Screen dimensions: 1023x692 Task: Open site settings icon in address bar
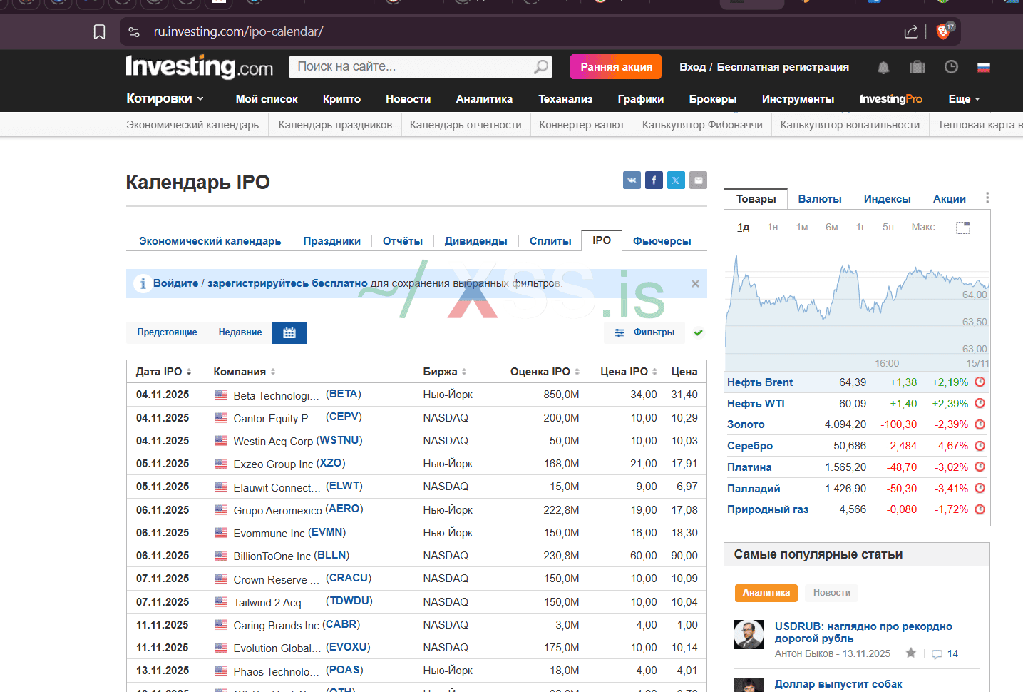tap(134, 31)
